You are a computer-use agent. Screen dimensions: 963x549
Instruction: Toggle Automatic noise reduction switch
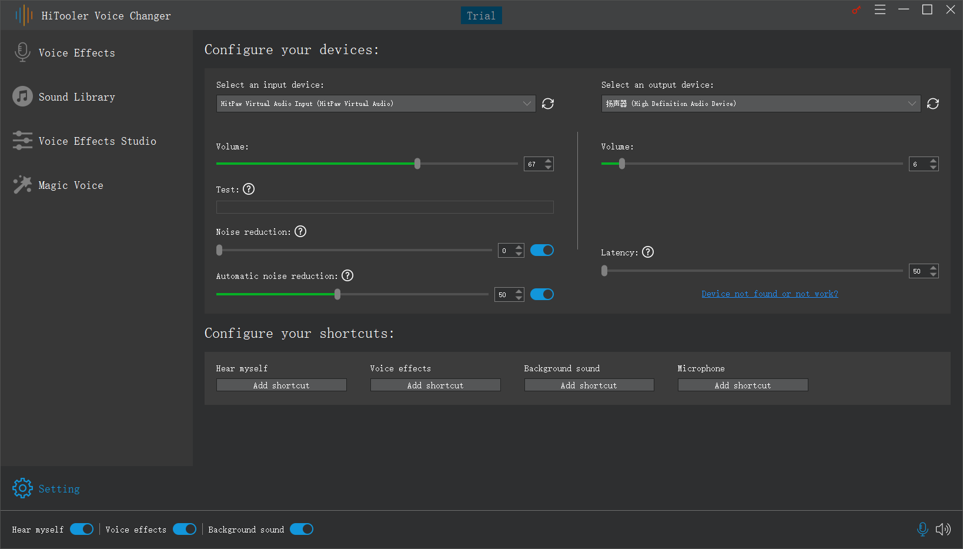point(542,294)
